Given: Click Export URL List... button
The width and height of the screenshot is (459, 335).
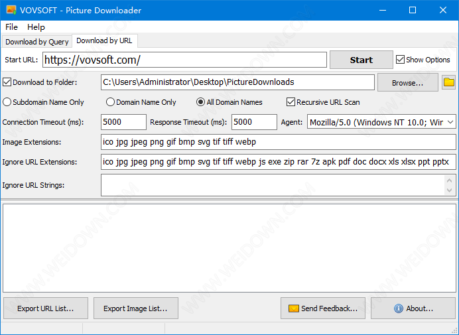Looking at the screenshot, I should [x=46, y=308].
